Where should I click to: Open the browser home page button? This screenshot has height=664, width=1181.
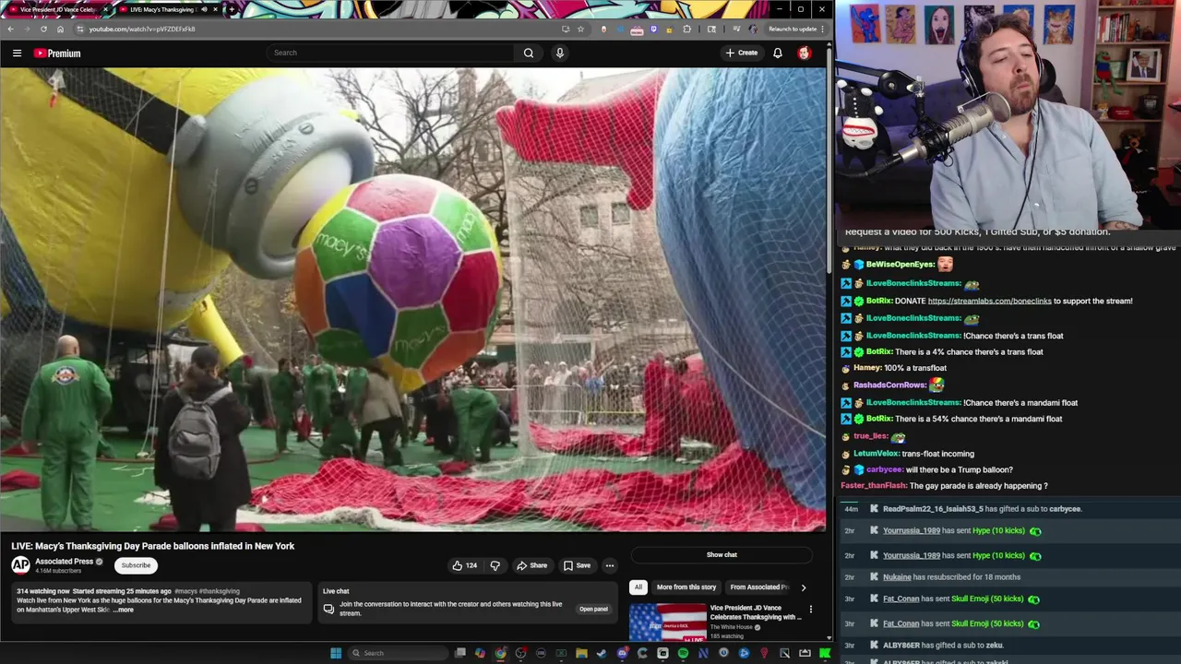(60, 29)
